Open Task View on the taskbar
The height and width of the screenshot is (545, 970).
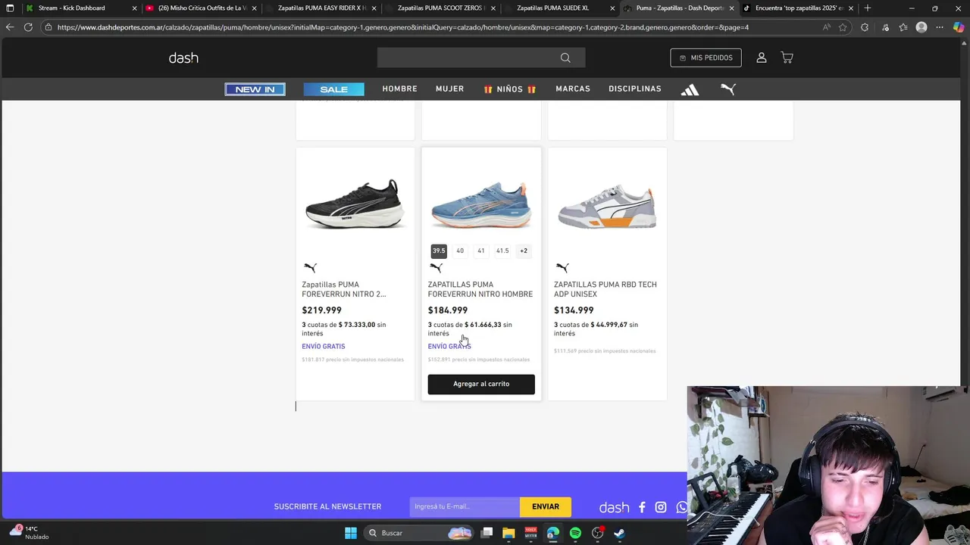pos(487,533)
